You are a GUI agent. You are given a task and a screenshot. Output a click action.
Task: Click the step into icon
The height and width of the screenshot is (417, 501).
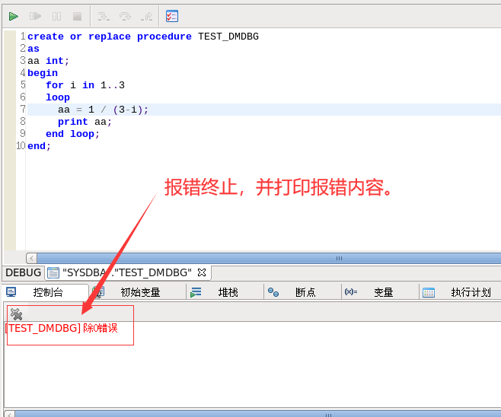pyautogui.click(x=104, y=16)
